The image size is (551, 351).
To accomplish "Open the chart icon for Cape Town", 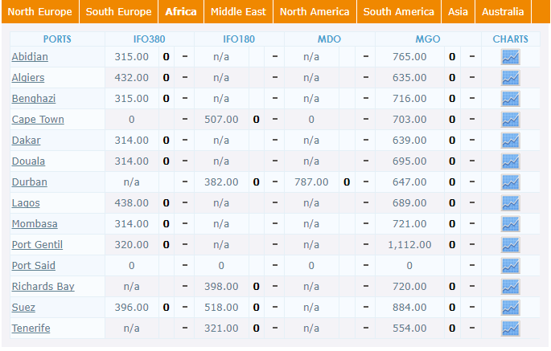I will (510, 120).
